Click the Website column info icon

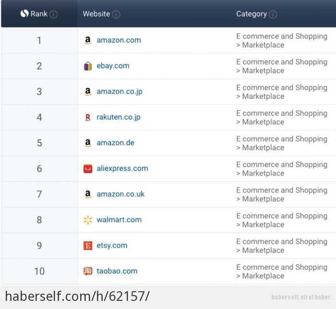click(116, 14)
